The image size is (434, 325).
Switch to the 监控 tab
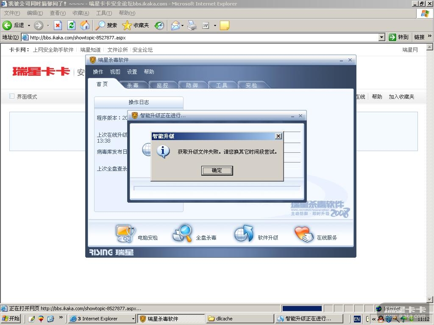pyautogui.click(x=162, y=85)
